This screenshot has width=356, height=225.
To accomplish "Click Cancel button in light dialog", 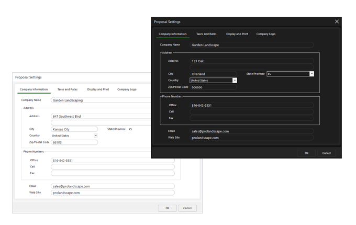I will pyautogui.click(x=187, y=208).
